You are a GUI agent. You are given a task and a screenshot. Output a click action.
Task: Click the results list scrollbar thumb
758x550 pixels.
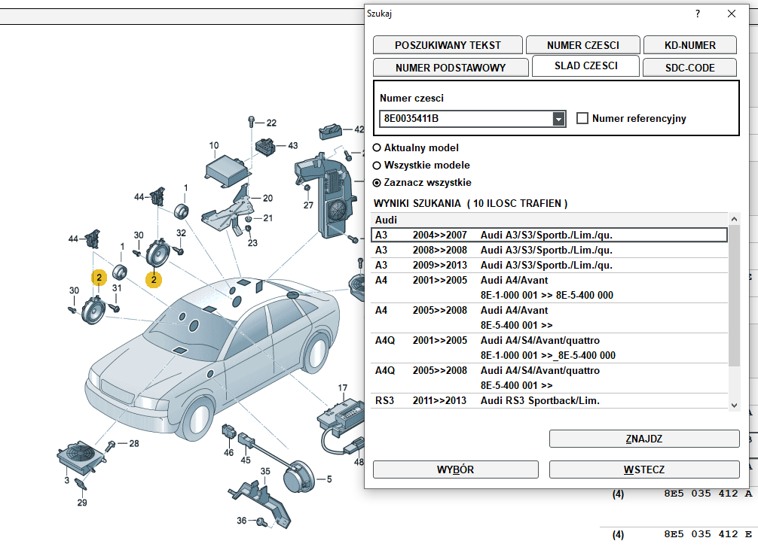[734, 296]
